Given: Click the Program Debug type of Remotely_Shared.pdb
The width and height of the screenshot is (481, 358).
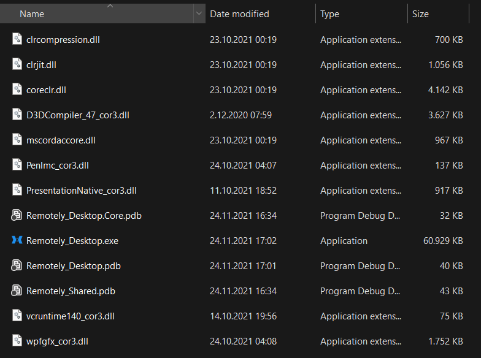Looking at the screenshot, I should coord(360,291).
